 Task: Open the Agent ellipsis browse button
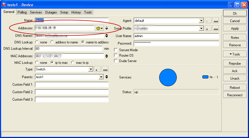click(216, 21)
